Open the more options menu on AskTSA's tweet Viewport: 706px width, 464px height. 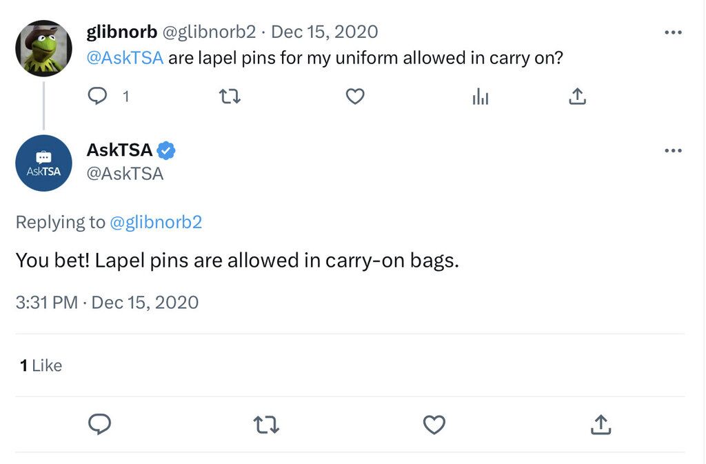[x=674, y=150]
